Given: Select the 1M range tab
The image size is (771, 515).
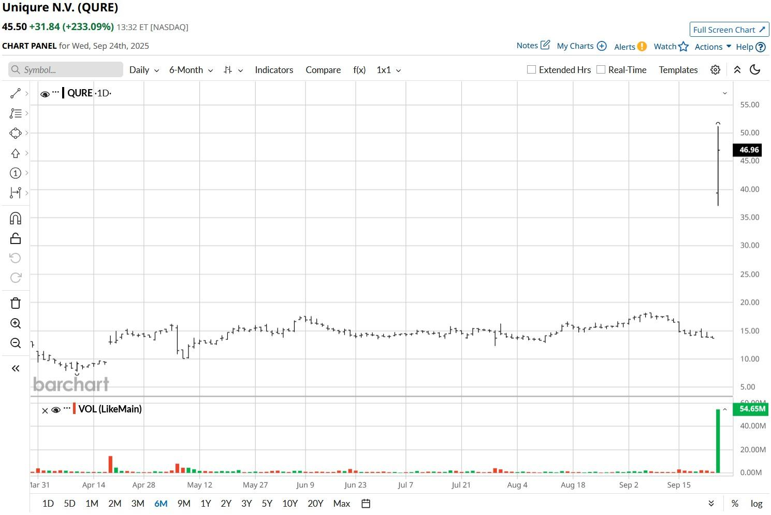Looking at the screenshot, I should tap(92, 504).
